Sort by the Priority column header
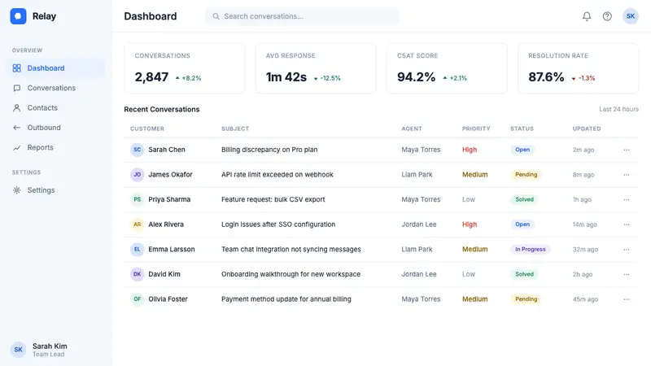The width and height of the screenshot is (651, 366). 476,129
